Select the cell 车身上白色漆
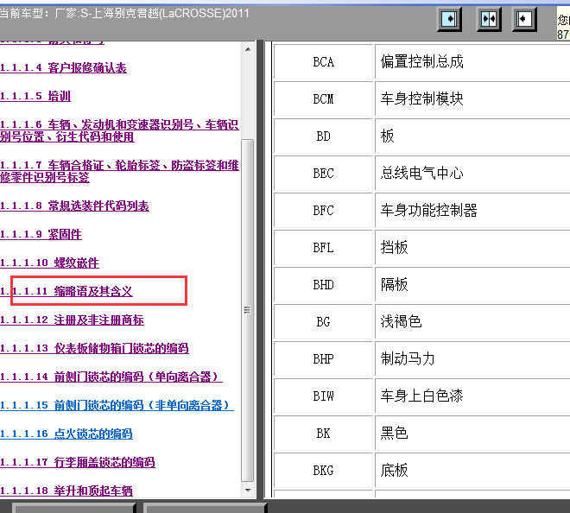Image resolution: width=570 pixels, height=513 pixels. point(472,396)
